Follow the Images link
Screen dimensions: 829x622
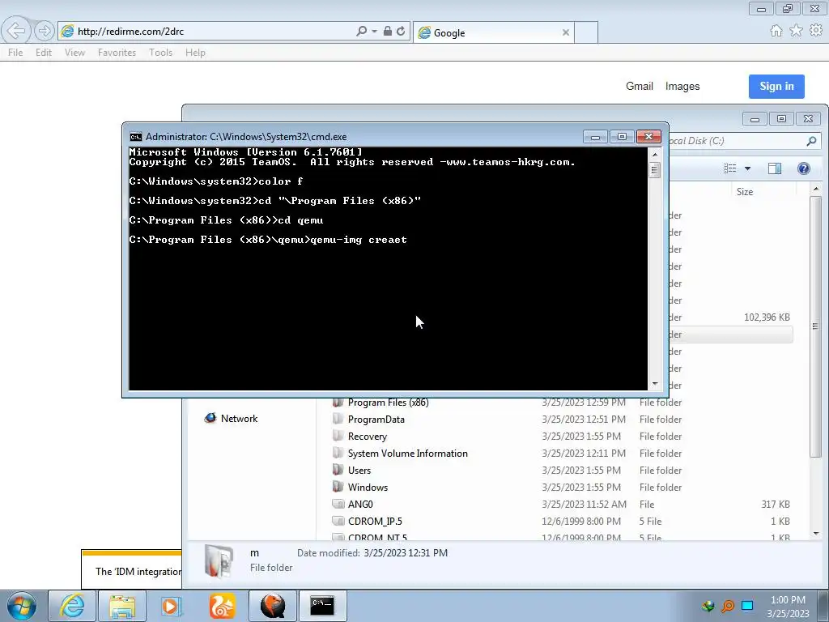click(682, 86)
